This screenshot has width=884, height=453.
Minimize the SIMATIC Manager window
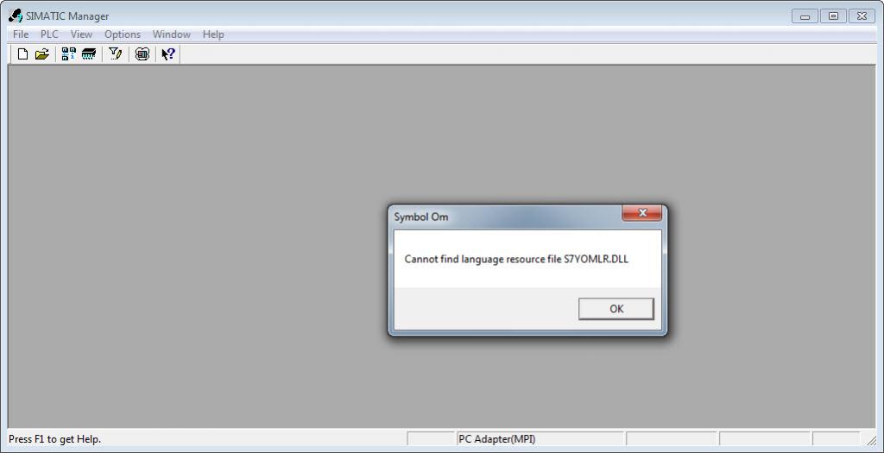tap(805, 16)
